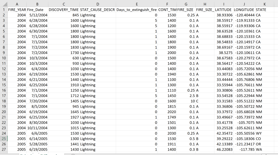Click the DISCOVERY_TIME header cell
278x155 pixels.
click(x=64, y=9)
